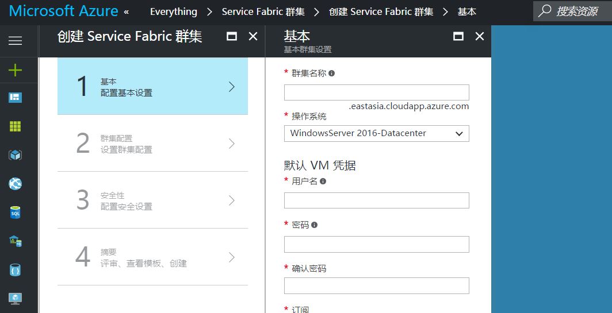Select step 1 配置基本设置
The image size is (612, 313).
(x=152, y=86)
